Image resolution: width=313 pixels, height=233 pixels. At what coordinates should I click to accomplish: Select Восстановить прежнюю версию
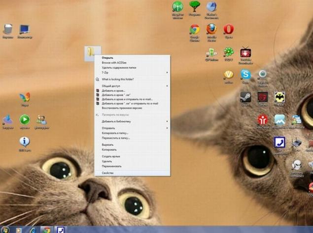pos(132,108)
